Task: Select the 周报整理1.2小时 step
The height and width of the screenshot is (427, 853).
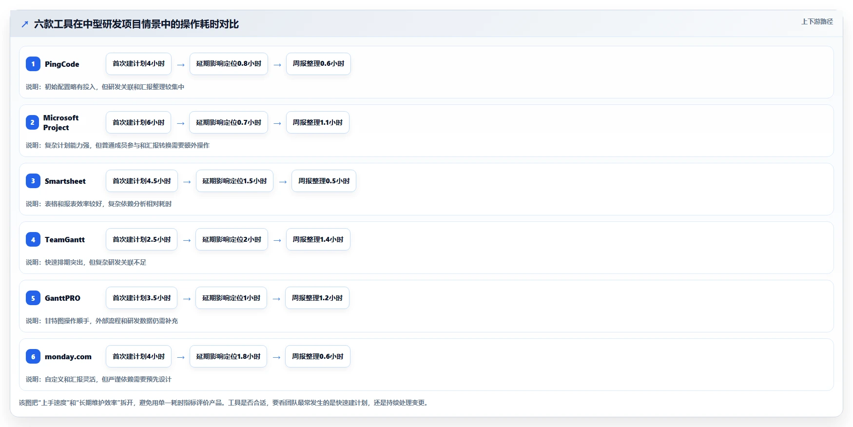Action: pyautogui.click(x=317, y=298)
